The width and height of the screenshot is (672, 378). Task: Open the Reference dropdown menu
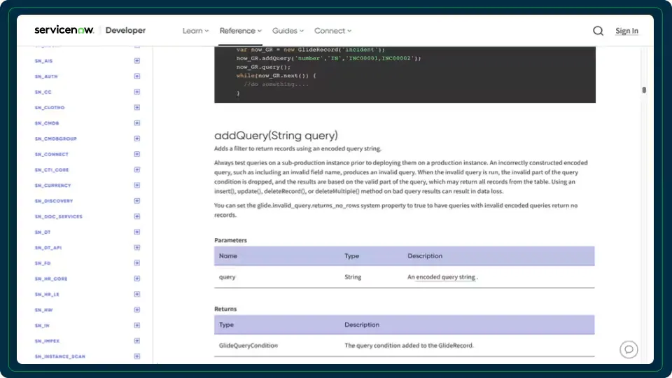pos(240,31)
